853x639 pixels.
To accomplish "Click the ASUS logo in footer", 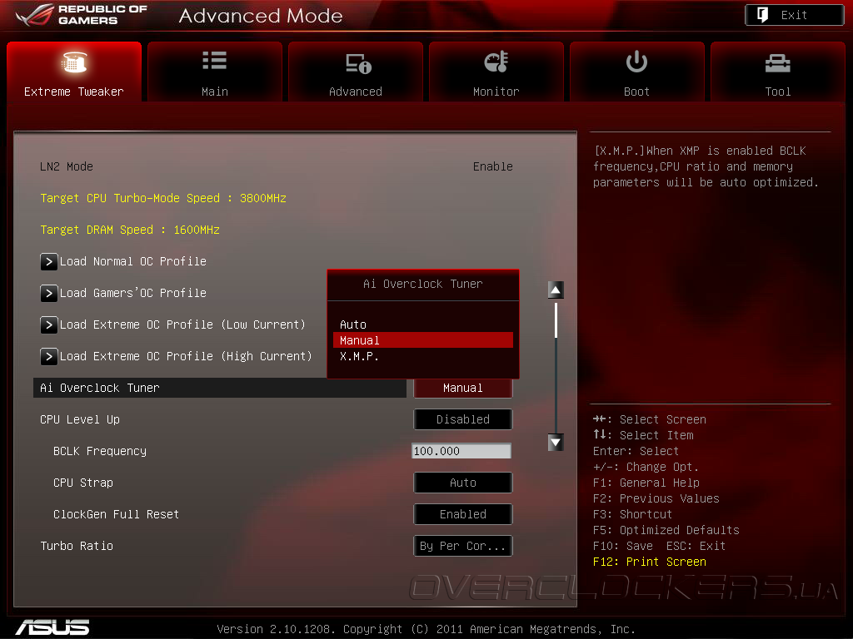I will (x=52, y=627).
